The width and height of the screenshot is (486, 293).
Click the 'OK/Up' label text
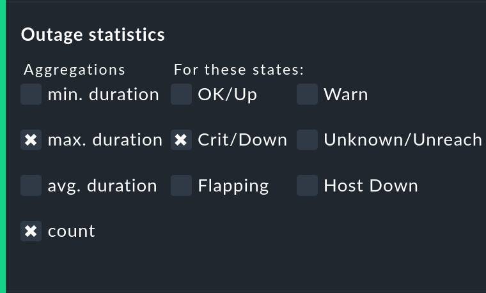click(x=228, y=94)
